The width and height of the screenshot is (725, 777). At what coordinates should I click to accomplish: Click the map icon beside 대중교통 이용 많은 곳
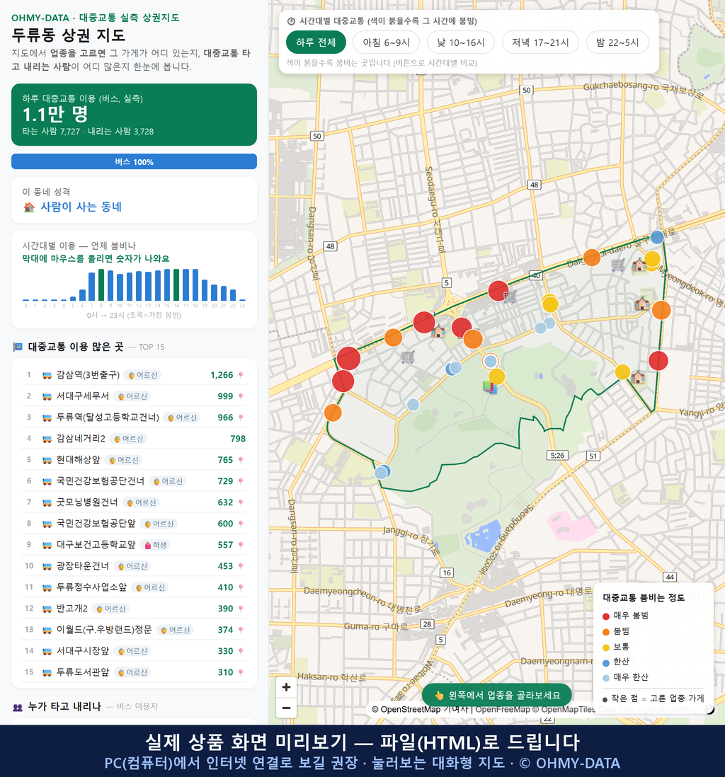pos(18,347)
